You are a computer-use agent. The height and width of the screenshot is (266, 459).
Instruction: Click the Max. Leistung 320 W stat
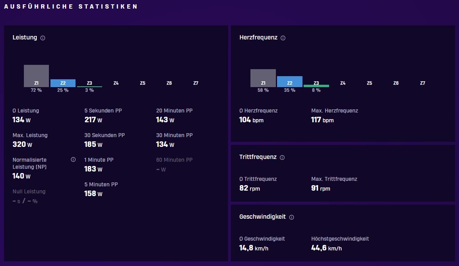pyautogui.click(x=22, y=145)
